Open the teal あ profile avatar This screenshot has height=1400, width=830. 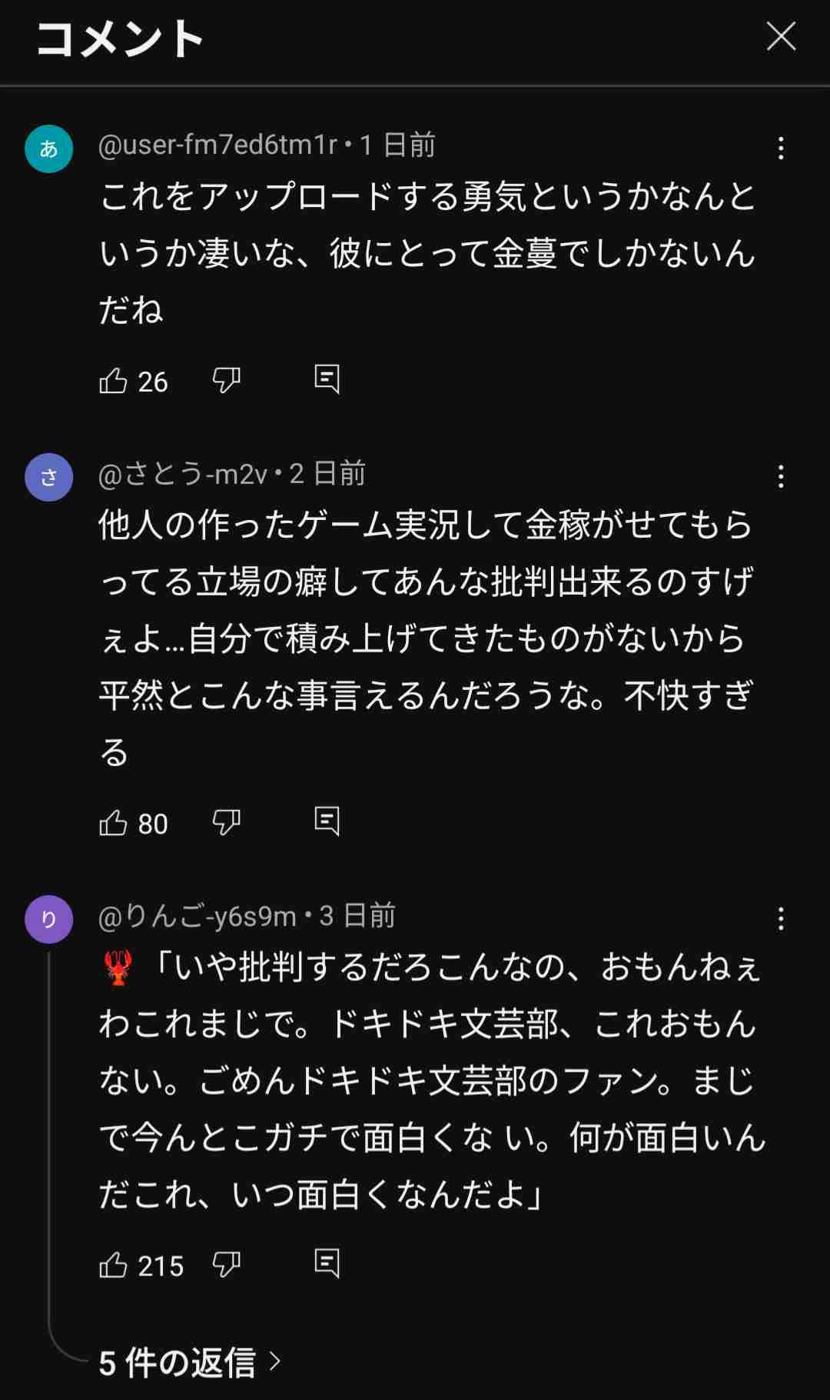pos(48,148)
